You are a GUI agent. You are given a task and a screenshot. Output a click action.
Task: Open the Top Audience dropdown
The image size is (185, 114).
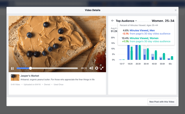[126, 21]
